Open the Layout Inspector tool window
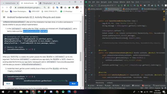Viewport: 167px width, 94px height. [x=159, y=85]
